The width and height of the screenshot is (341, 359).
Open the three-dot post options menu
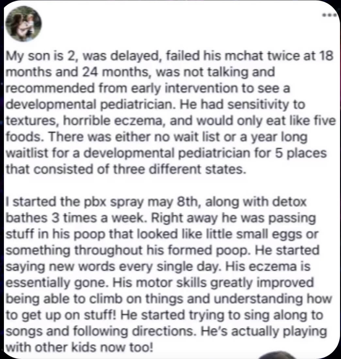(330, 15)
